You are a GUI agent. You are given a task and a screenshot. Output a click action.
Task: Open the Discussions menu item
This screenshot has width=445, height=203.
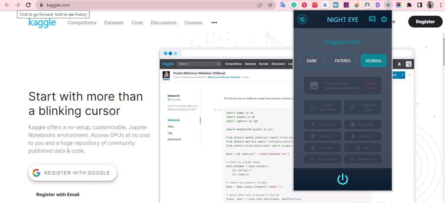click(x=164, y=23)
